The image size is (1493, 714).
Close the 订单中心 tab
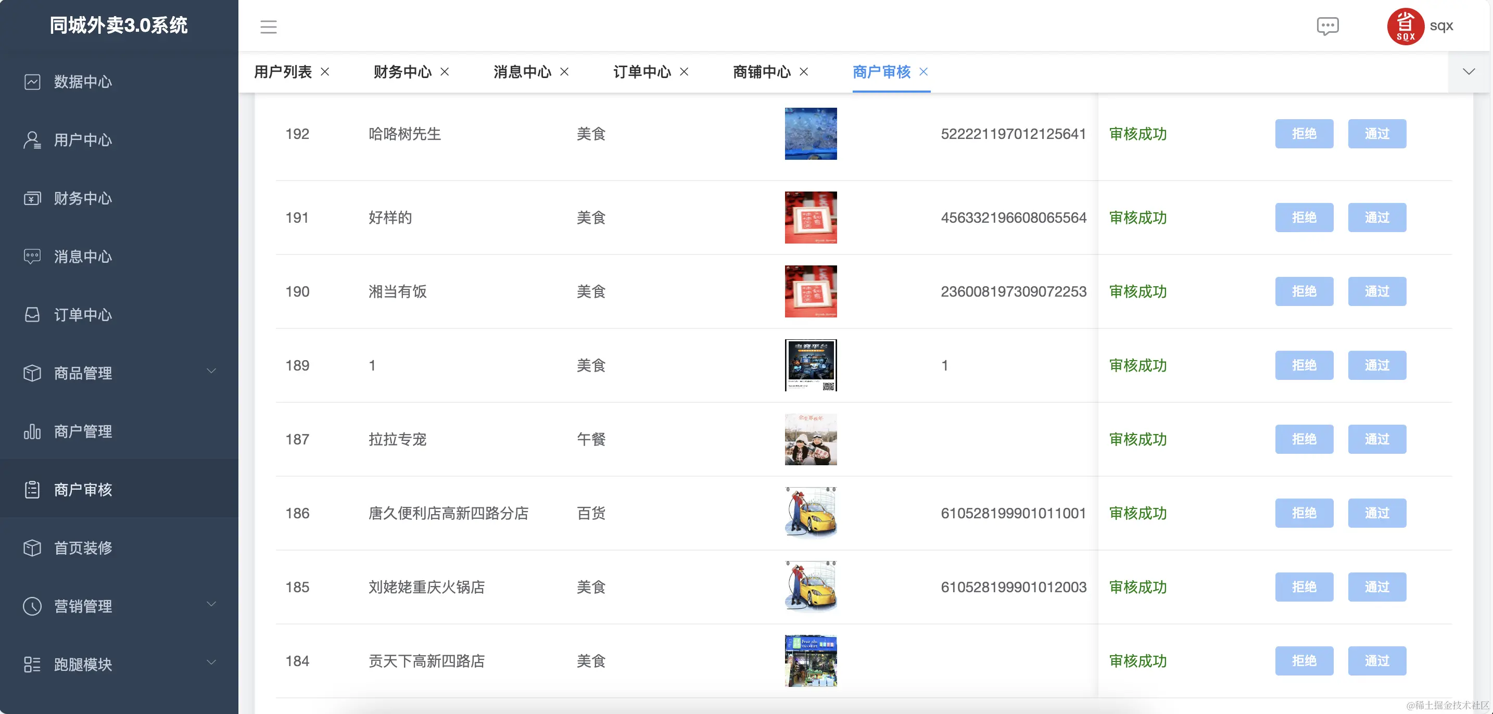pyautogui.click(x=684, y=71)
